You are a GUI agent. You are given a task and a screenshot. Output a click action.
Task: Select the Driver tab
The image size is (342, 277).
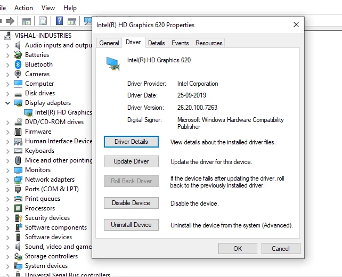click(133, 42)
